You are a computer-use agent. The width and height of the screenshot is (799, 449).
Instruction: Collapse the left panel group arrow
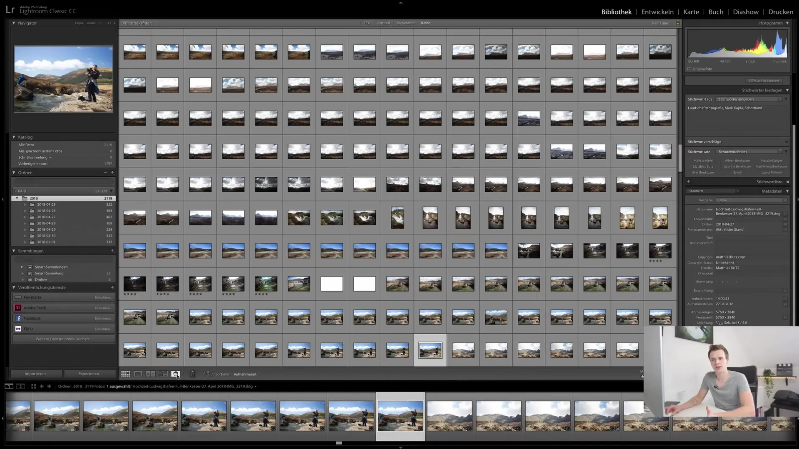[2, 200]
